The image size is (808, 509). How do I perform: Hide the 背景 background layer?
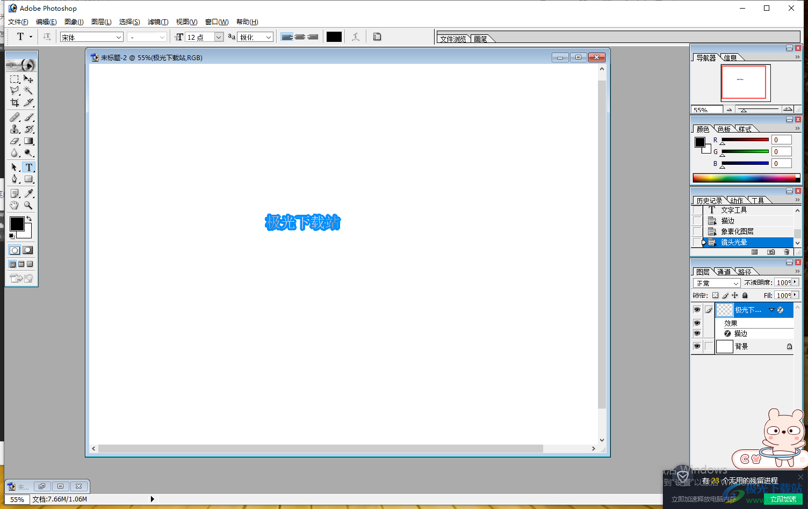pos(697,346)
